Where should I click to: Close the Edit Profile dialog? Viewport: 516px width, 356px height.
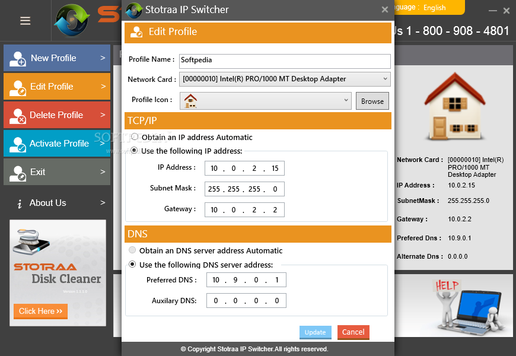coord(385,10)
